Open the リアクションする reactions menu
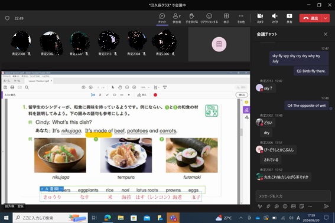 (209, 18)
